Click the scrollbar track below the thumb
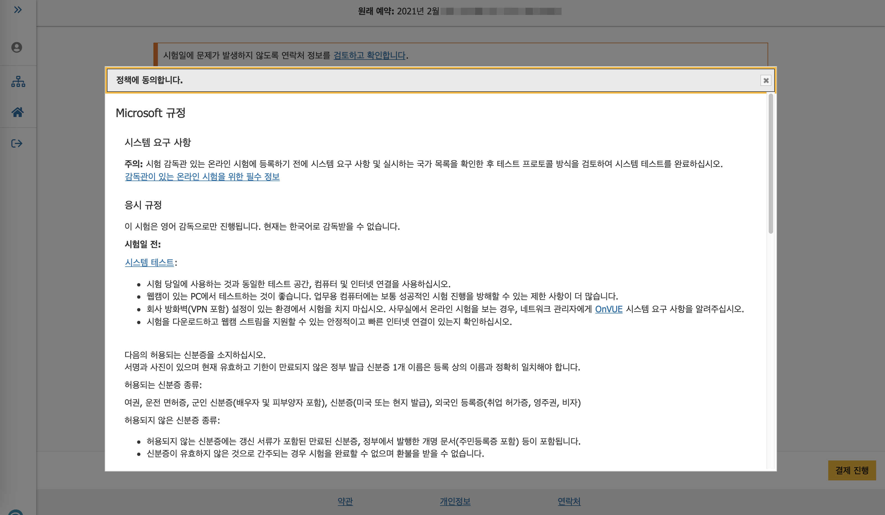This screenshot has height=515, width=885. tap(771, 351)
